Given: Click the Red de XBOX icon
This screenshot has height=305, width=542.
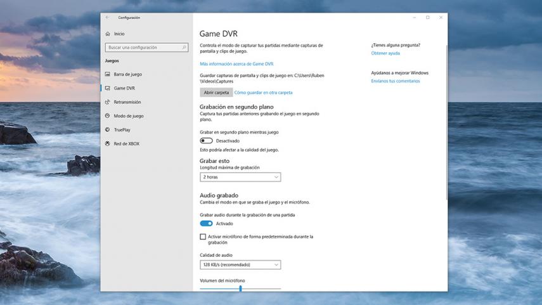Looking at the screenshot, I should click(x=108, y=143).
